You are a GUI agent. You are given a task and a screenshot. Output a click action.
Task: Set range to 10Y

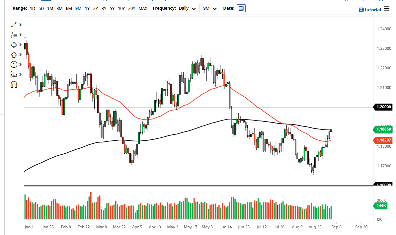pyautogui.click(x=121, y=8)
